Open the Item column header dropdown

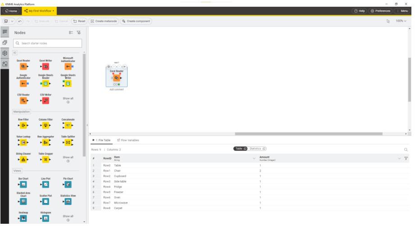254,159
